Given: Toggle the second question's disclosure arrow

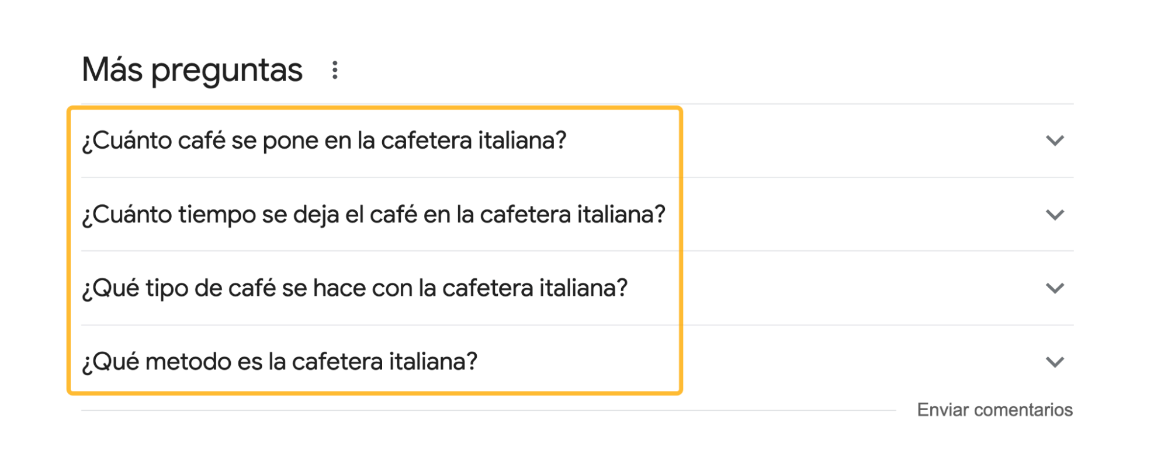Looking at the screenshot, I should tap(1055, 214).
